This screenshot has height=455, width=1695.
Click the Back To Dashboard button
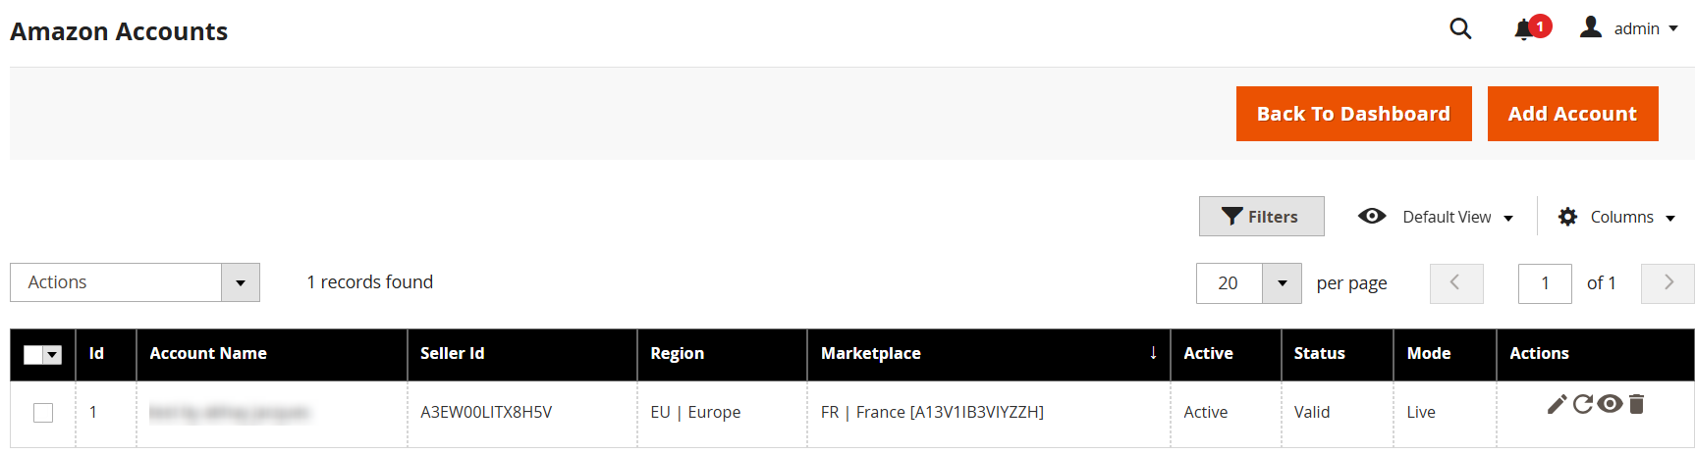(1353, 114)
